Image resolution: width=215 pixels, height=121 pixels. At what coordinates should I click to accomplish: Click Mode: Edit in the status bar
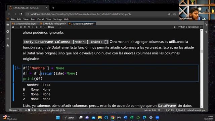150,110
